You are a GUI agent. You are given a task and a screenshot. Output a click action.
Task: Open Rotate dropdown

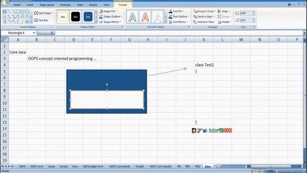point(224,22)
